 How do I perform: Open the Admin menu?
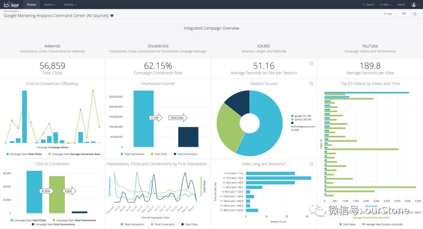[401, 5]
